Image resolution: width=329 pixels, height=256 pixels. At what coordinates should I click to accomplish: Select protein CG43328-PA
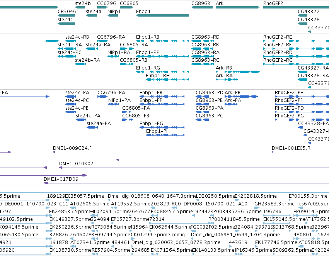coord(314,124)
